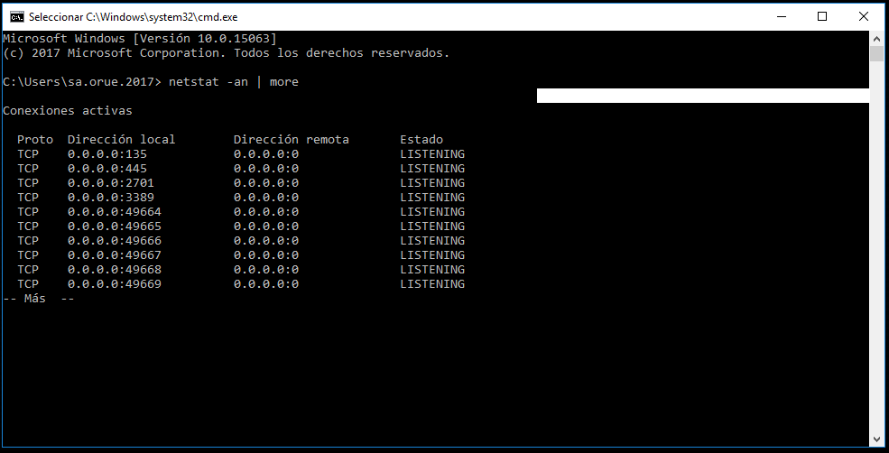Click the 'Dirección remota' column header
Screen dimensions: 889x453
point(292,140)
